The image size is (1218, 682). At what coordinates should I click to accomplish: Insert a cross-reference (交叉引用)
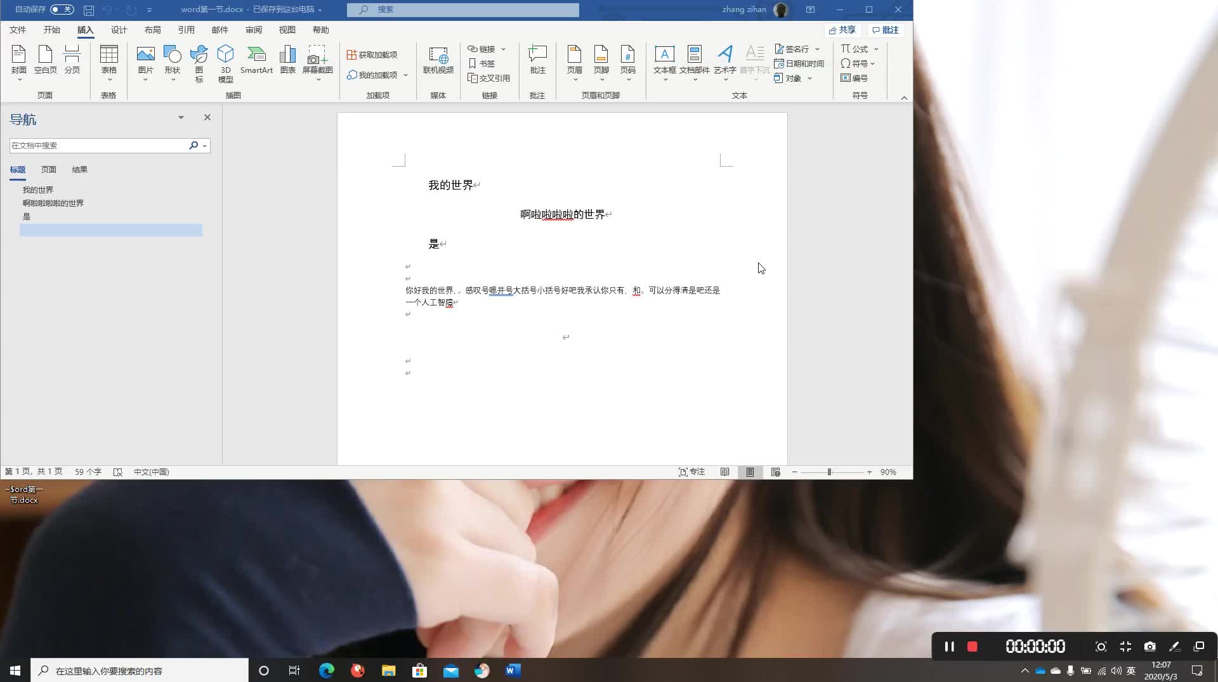point(489,78)
